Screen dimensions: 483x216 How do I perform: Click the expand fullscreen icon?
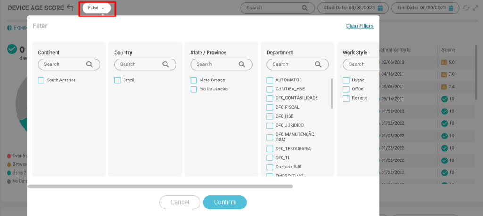475,8
